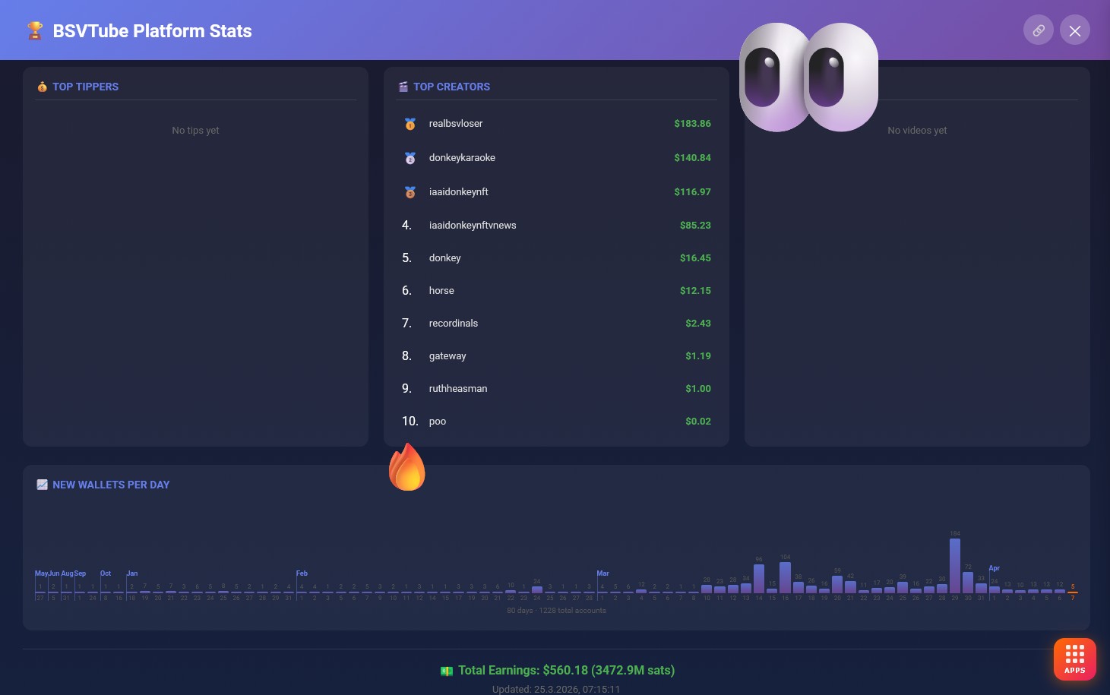This screenshot has height=695, width=1110.
Task: Click the Jan month marker on chart
Action: (132, 573)
